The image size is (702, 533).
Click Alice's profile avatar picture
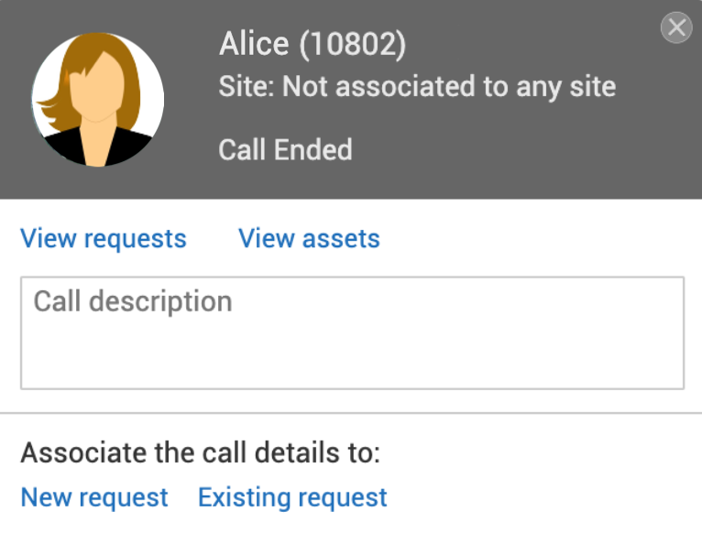[98, 100]
